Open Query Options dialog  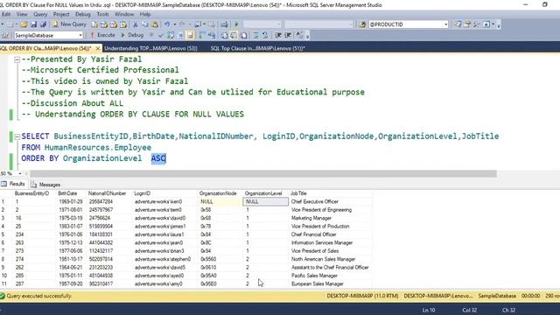click(180, 35)
